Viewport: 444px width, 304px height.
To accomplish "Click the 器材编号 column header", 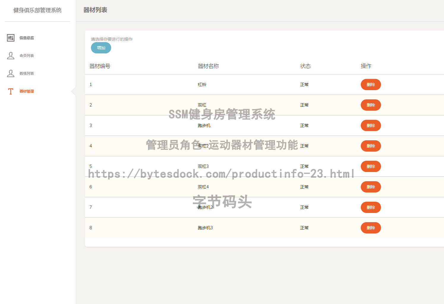I will pyautogui.click(x=100, y=66).
